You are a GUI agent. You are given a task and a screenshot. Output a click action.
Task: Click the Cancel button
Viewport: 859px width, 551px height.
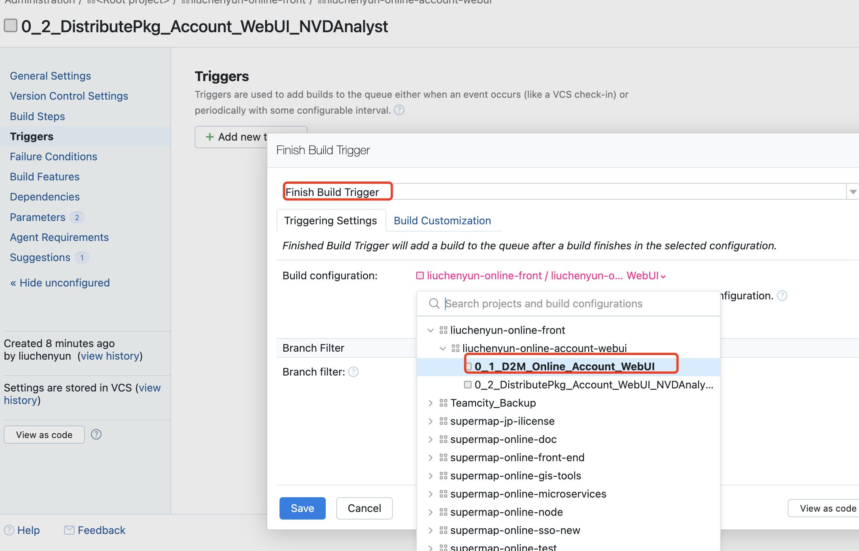(364, 508)
